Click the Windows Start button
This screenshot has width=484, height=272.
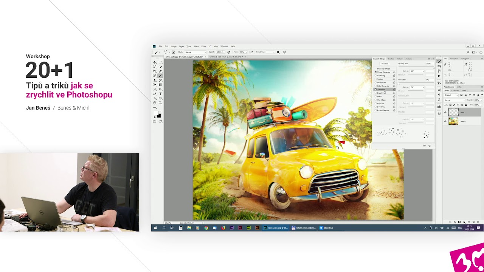(155, 228)
